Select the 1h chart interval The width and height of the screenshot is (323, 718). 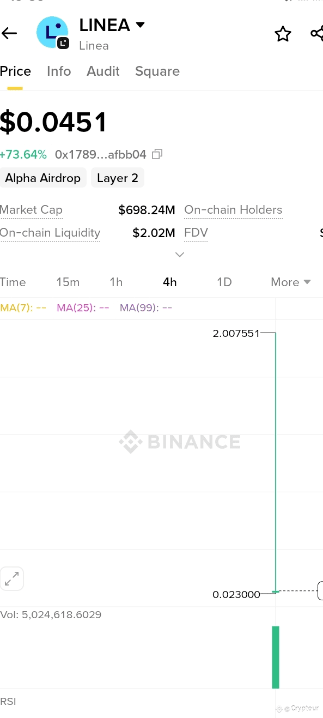pos(116,282)
